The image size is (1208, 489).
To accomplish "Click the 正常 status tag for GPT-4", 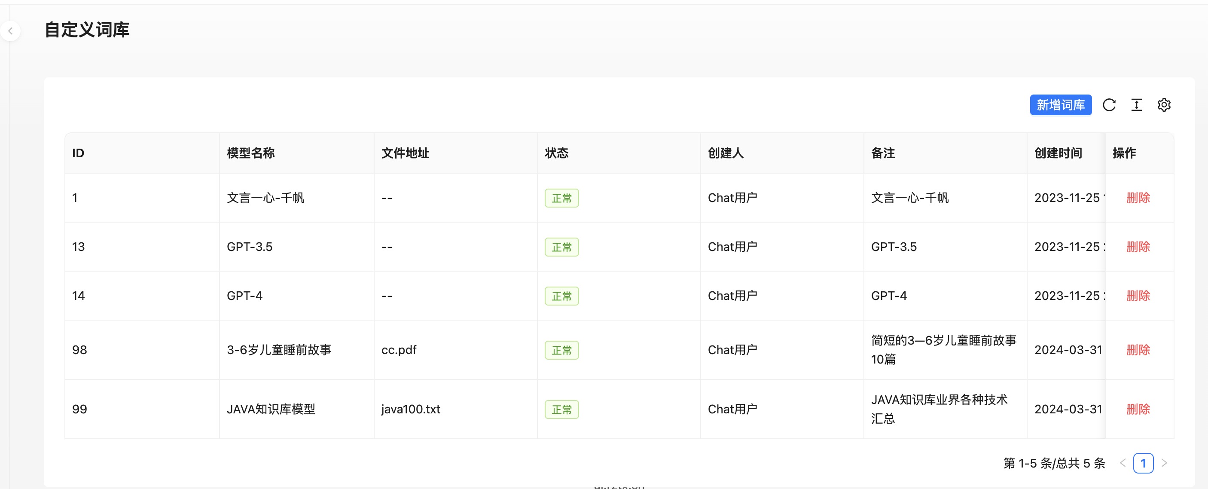I will [x=561, y=296].
